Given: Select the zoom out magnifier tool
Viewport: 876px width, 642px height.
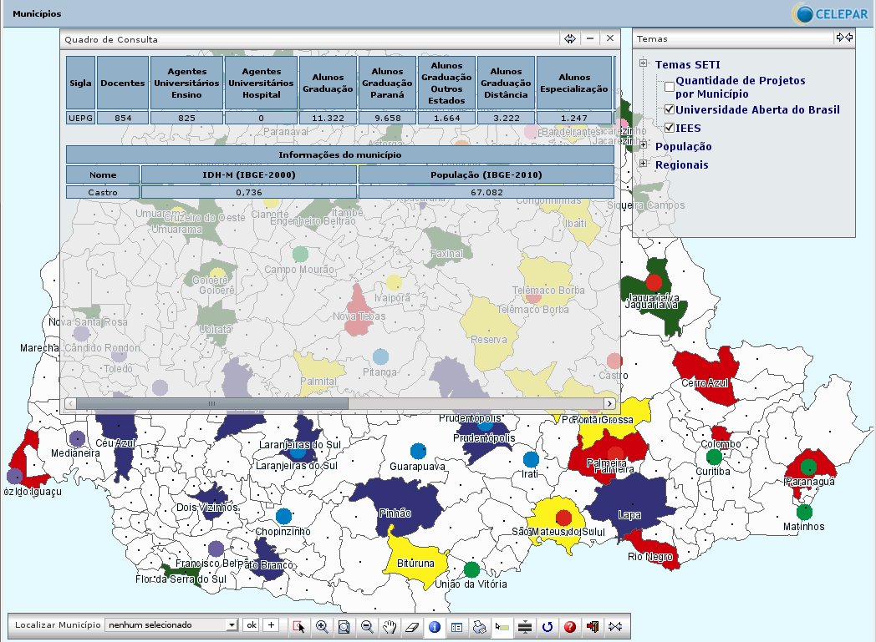Looking at the screenshot, I should pyautogui.click(x=367, y=625).
